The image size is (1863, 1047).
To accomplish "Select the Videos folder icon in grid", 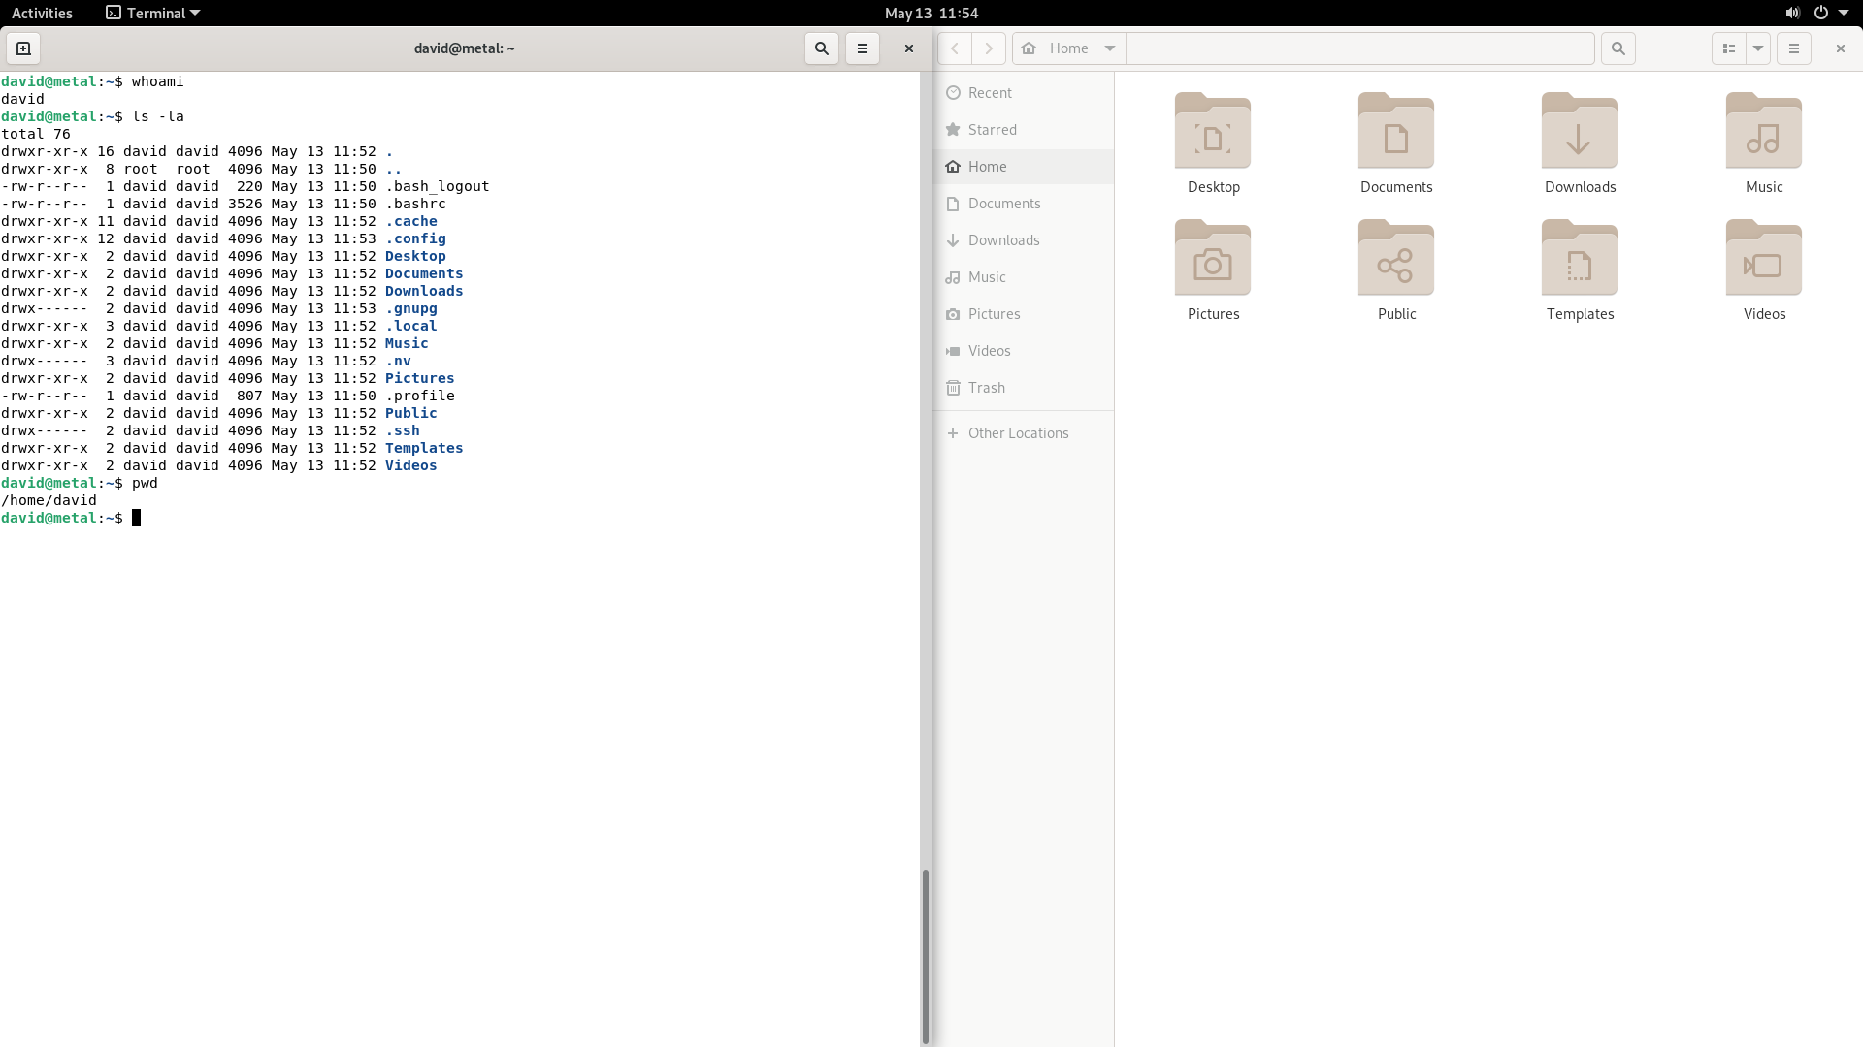I will (x=1764, y=258).
